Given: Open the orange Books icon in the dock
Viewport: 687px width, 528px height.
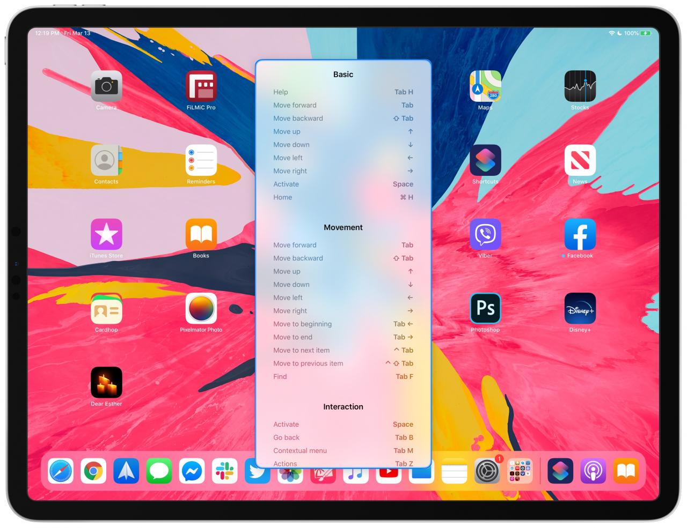Looking at the screenshot, I should click(626, 472).
